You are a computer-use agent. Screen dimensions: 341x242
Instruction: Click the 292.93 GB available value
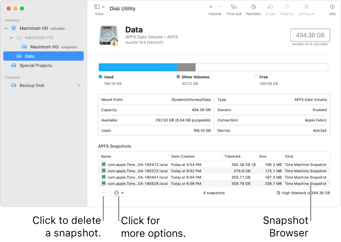tap(183, 120)
